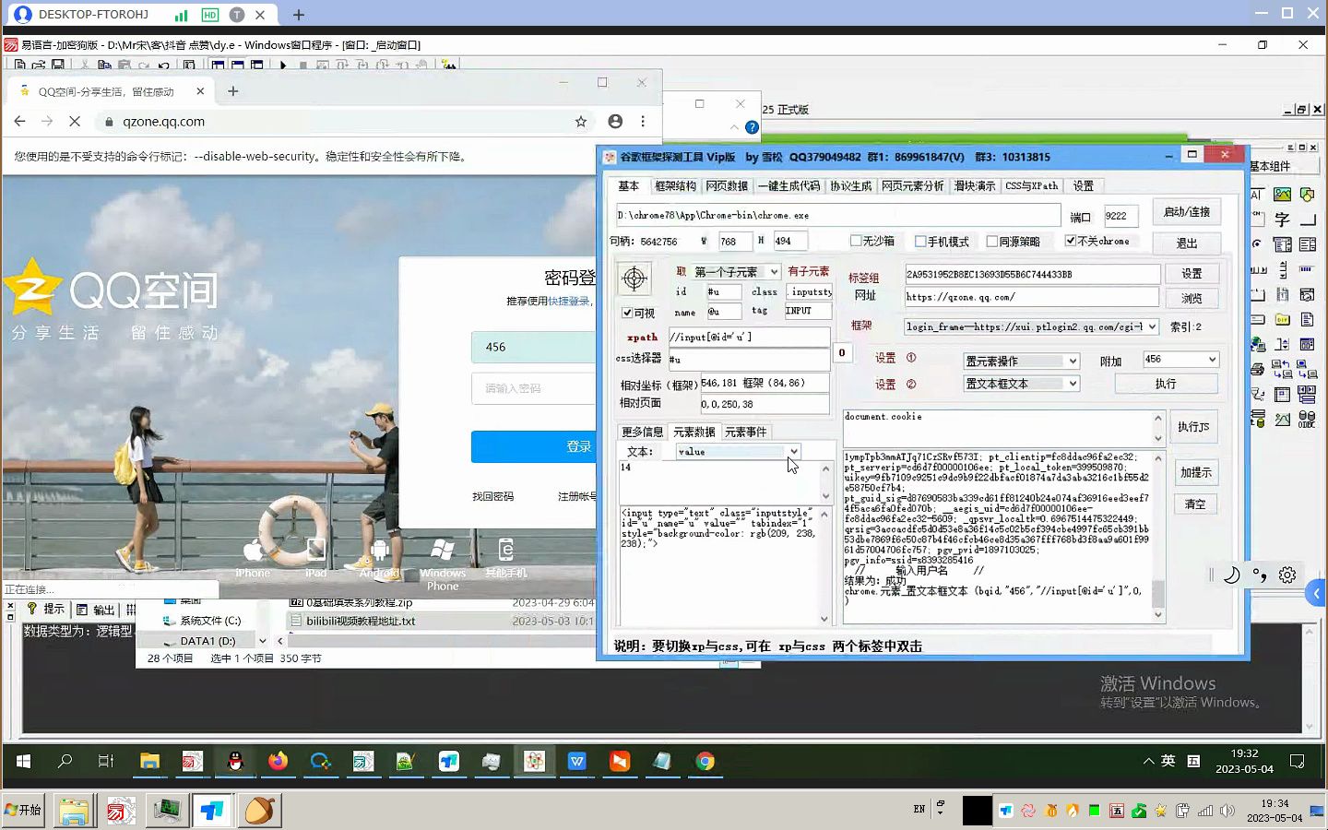
Task: Switch to the 框架结构 tab
Action: pos(675,186)
